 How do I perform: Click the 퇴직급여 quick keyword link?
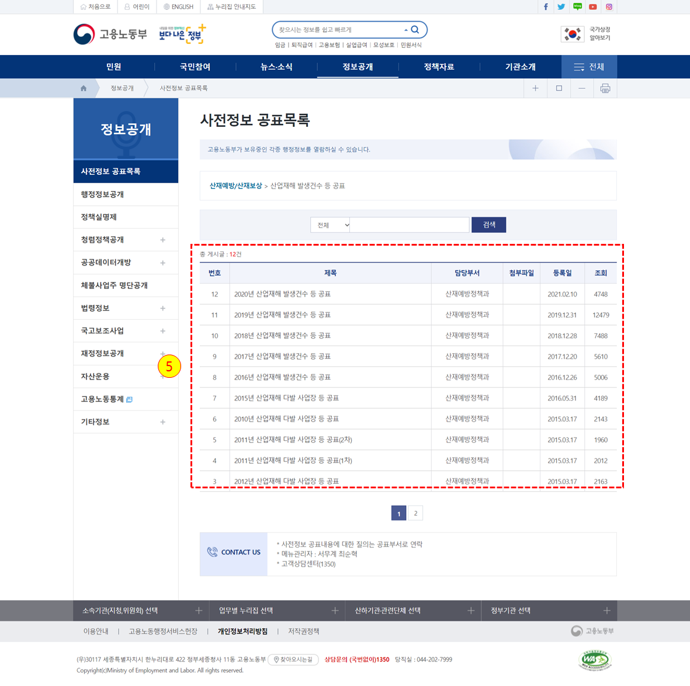click(x=302, y=45)
